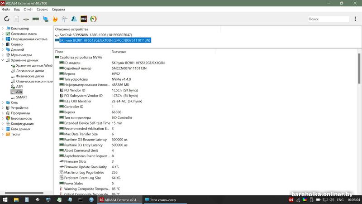Select the Физические диски tree item

tap(30, 76)
